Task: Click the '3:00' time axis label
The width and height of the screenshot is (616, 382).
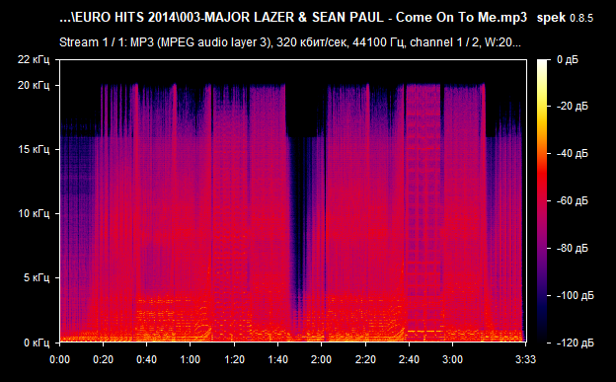Action: [x=452, y=359]
